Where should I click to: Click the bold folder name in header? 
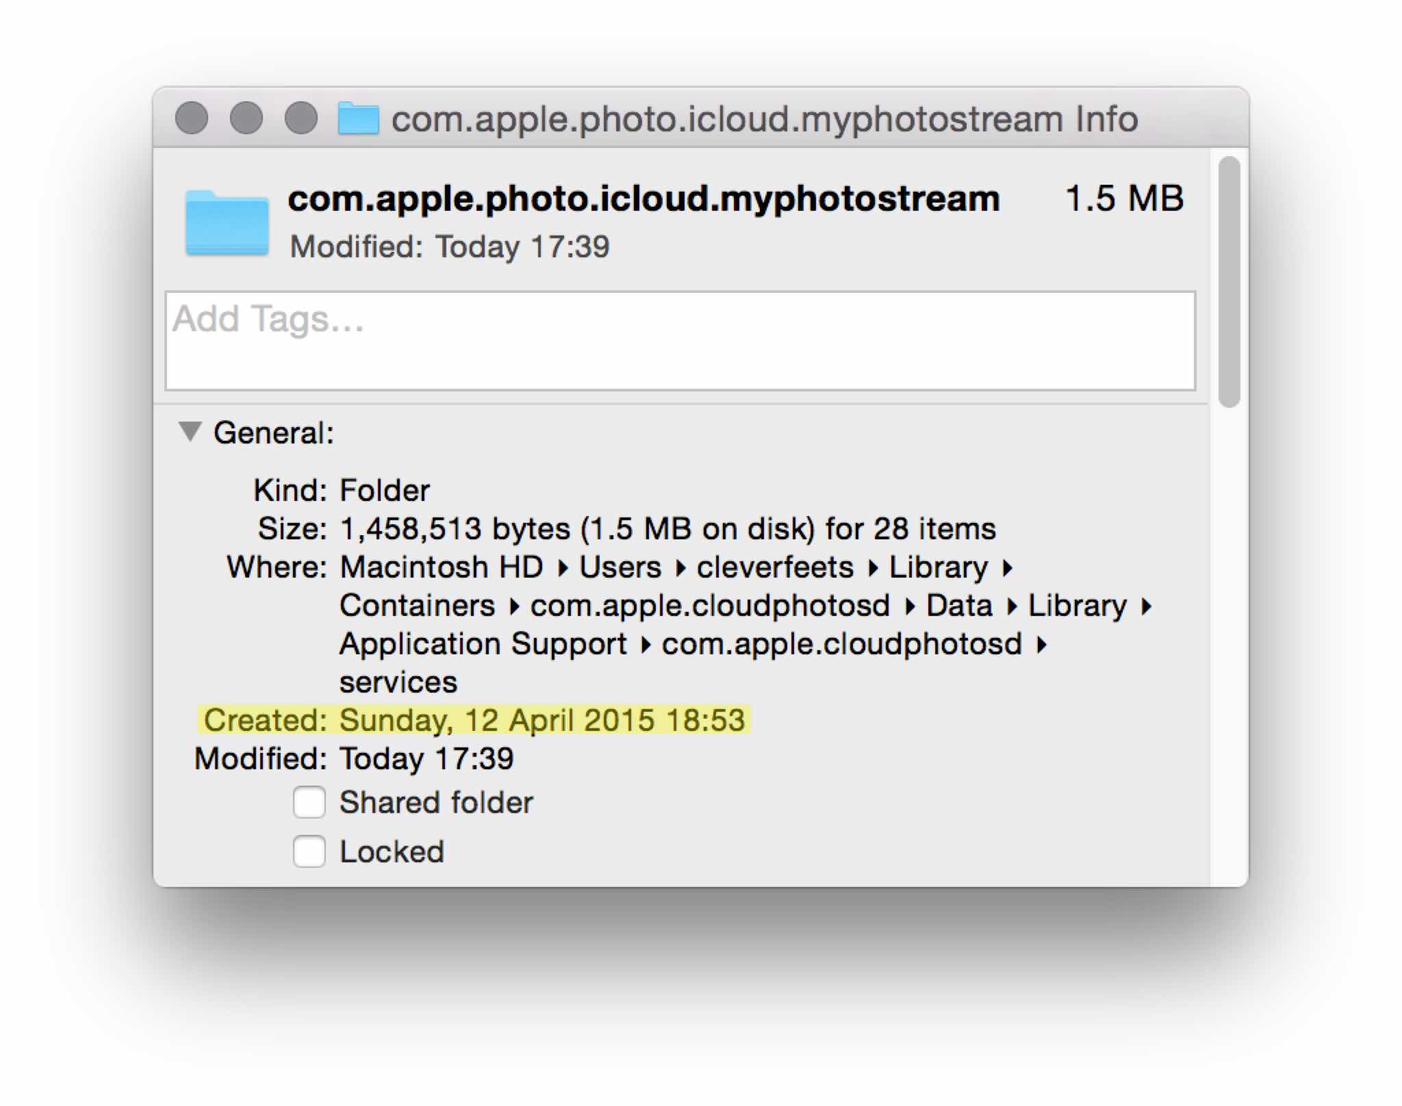click(643, 199)
